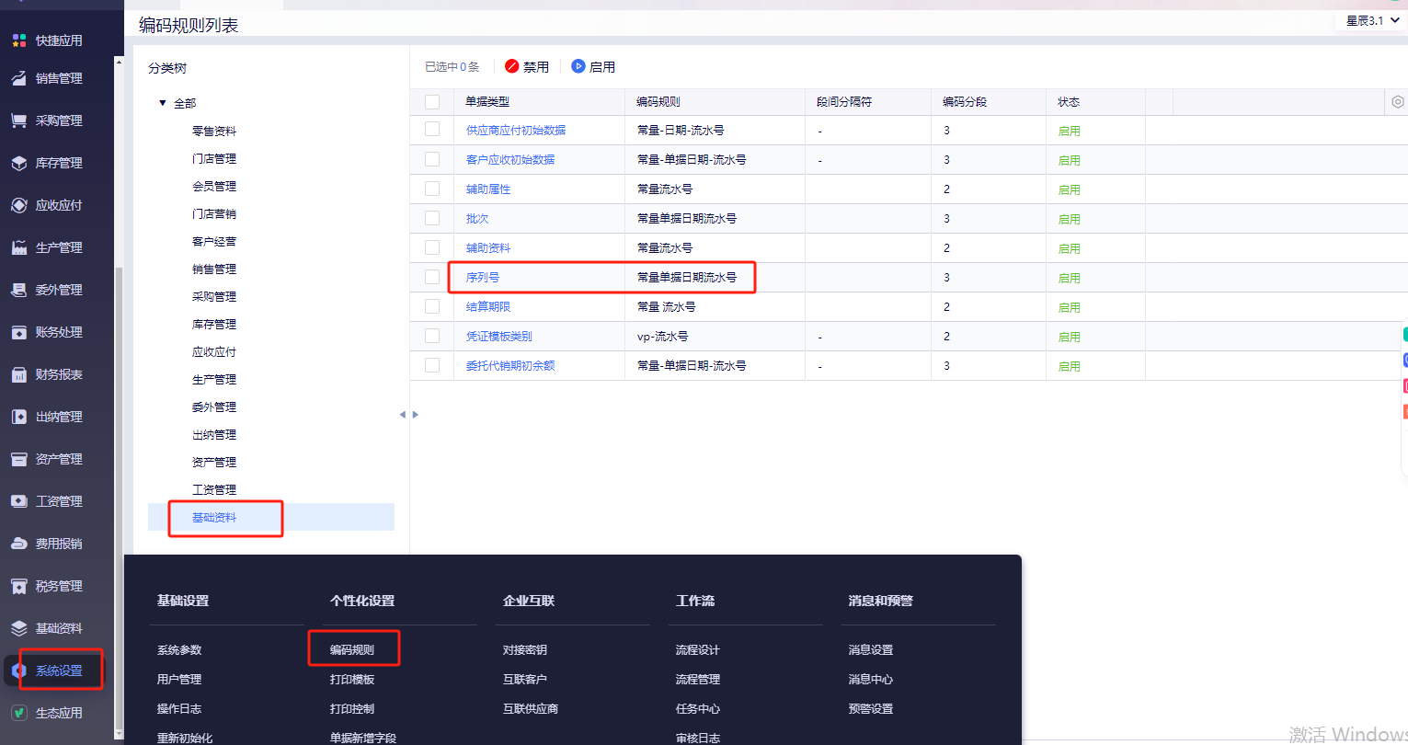Click the 生态应用 green icon in sidebar

point(18,713)
